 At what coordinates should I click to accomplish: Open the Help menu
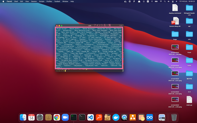(x=72, y=1)
